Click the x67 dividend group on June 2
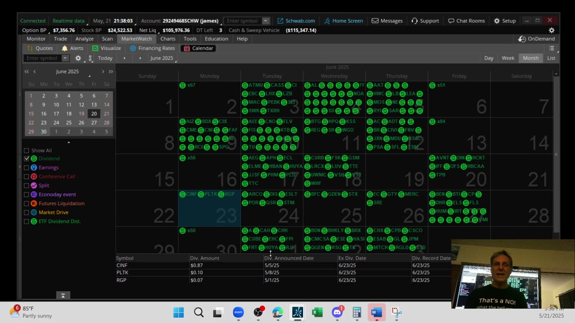Image resolution: width=575 pixels, height=323 pixels. point(187,85)
